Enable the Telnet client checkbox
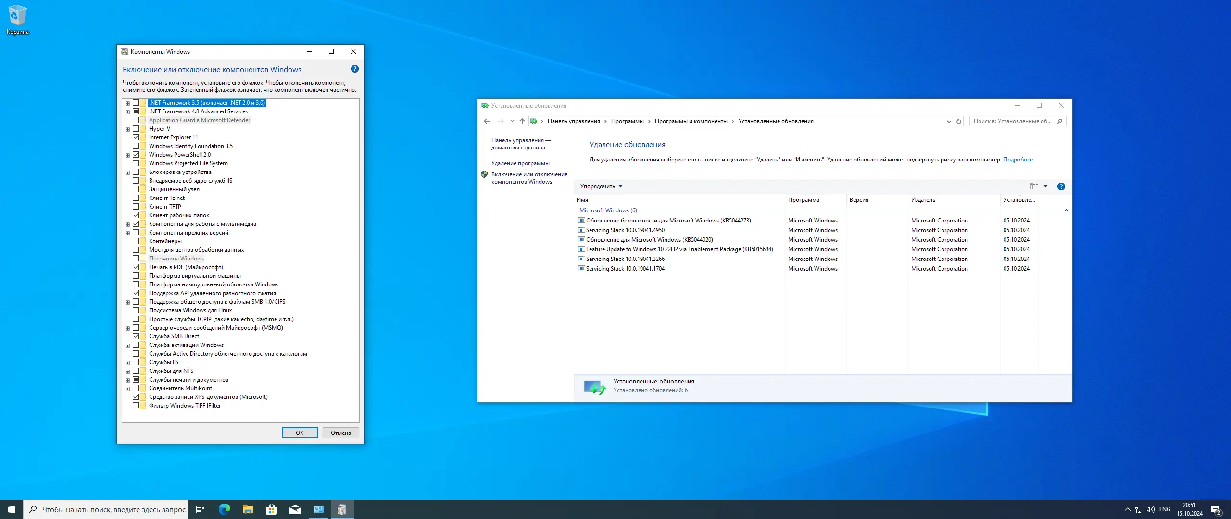Image resolution: width=1231 pixels, height=519 pixels. [x=136, y=198]
